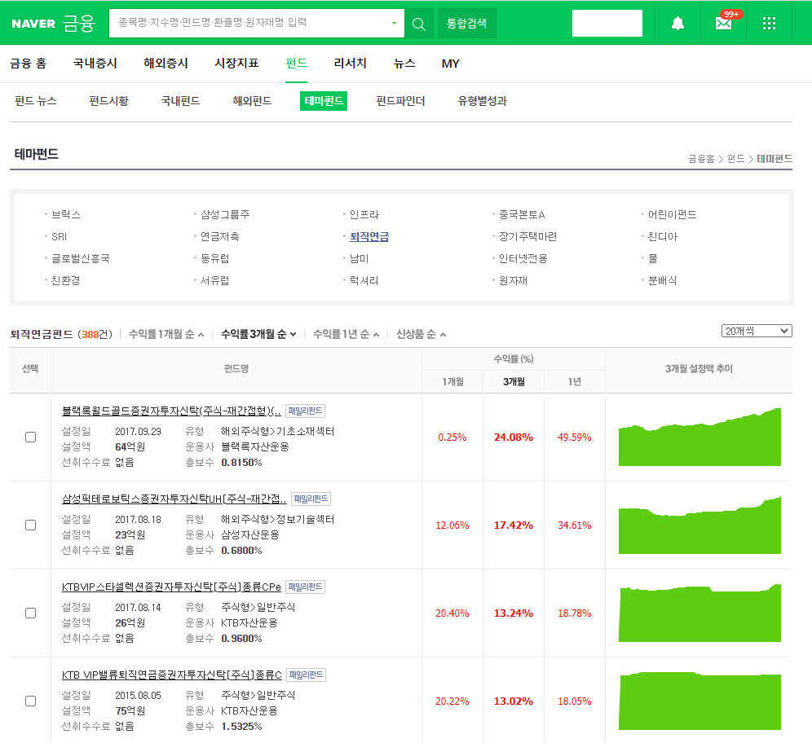Click the 금융 logo text
Image resolution: width=812 pixels, height=743 pixels.
[79, 24]
